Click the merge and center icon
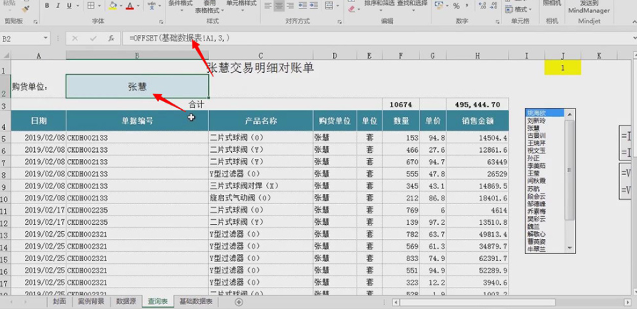The image size is (637, 309). [x=329, y=6]
